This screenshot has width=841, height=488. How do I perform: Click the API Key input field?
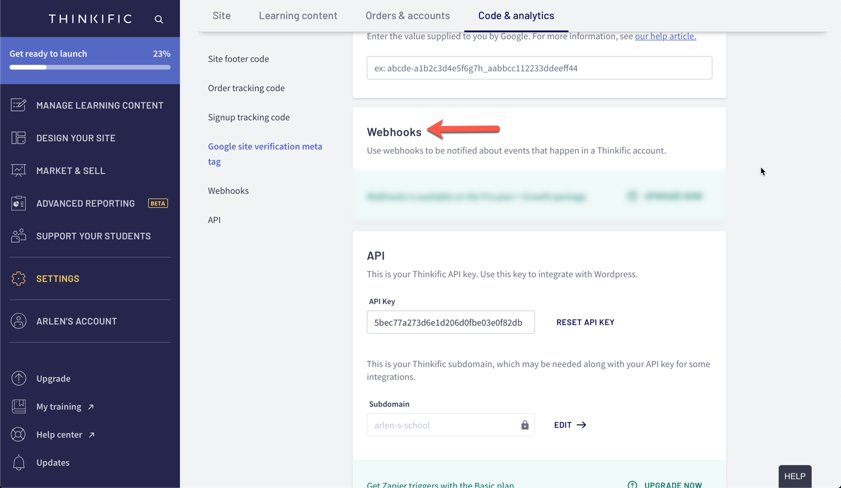(x=450, y=322)
